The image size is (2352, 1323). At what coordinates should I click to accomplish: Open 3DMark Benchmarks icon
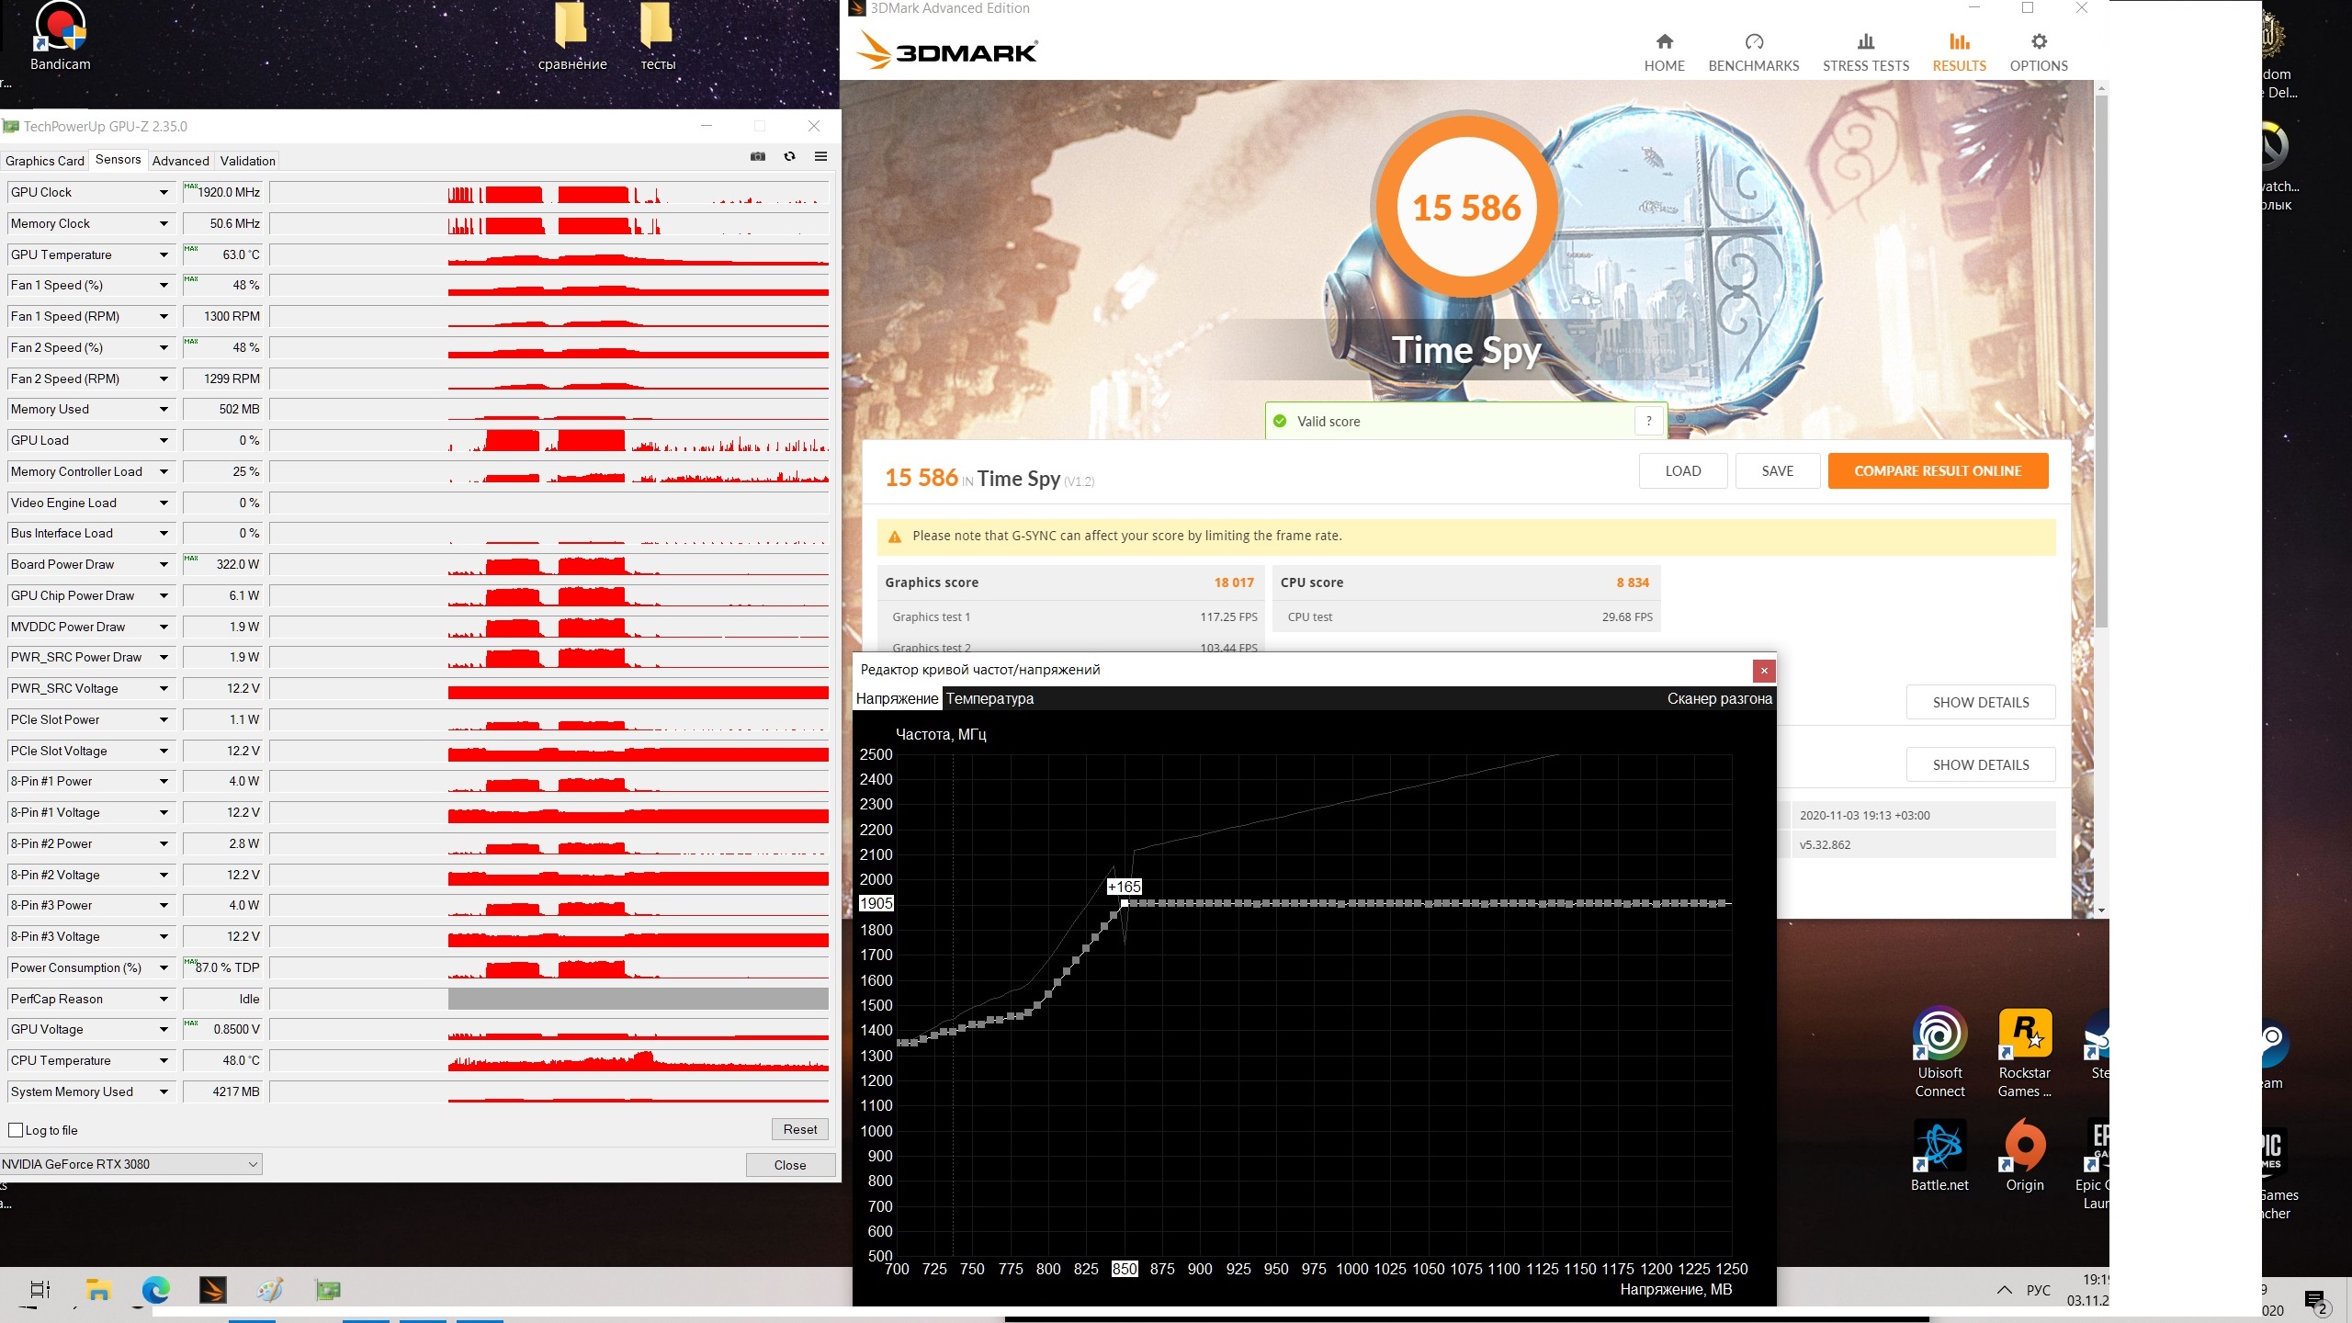tap(1753, 42)
